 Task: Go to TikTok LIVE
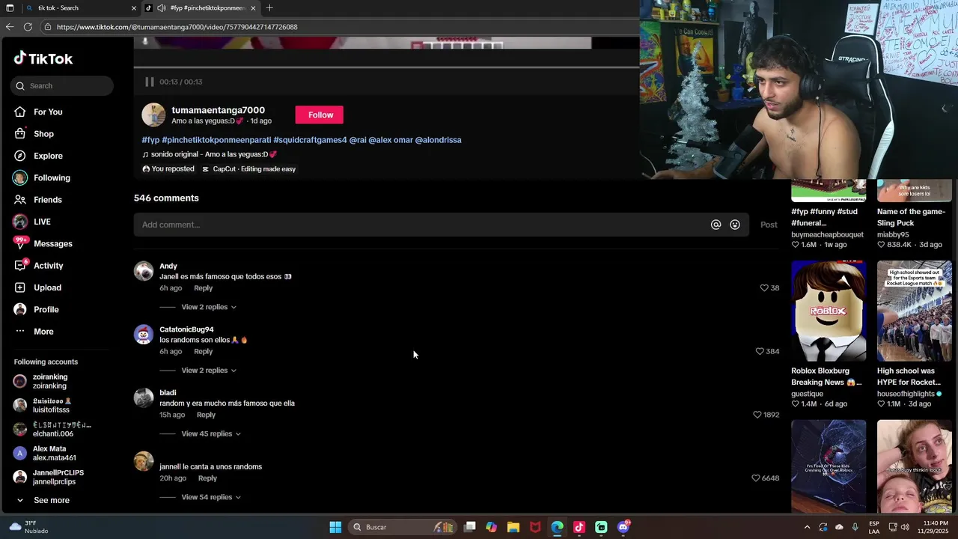42,222
